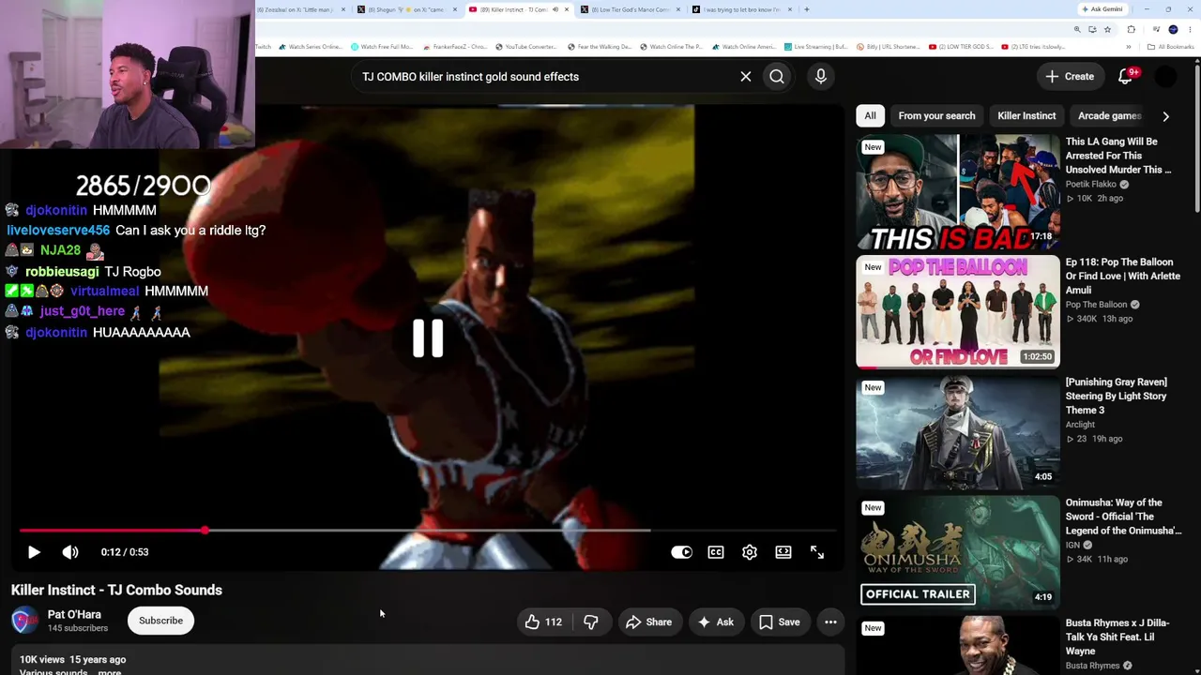Enter fullscreen mode
Screen dimensions: 1201x675
point(817,552)
